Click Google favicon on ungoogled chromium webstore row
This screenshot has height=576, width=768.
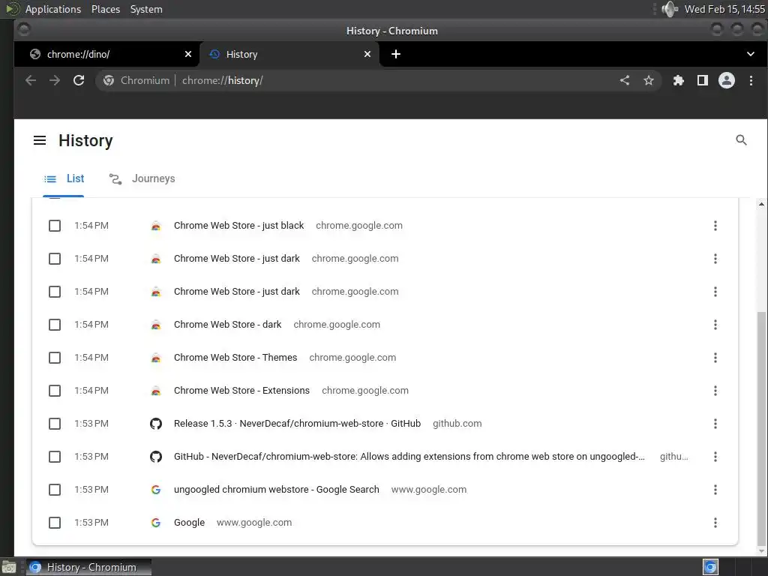click(156, 490)
